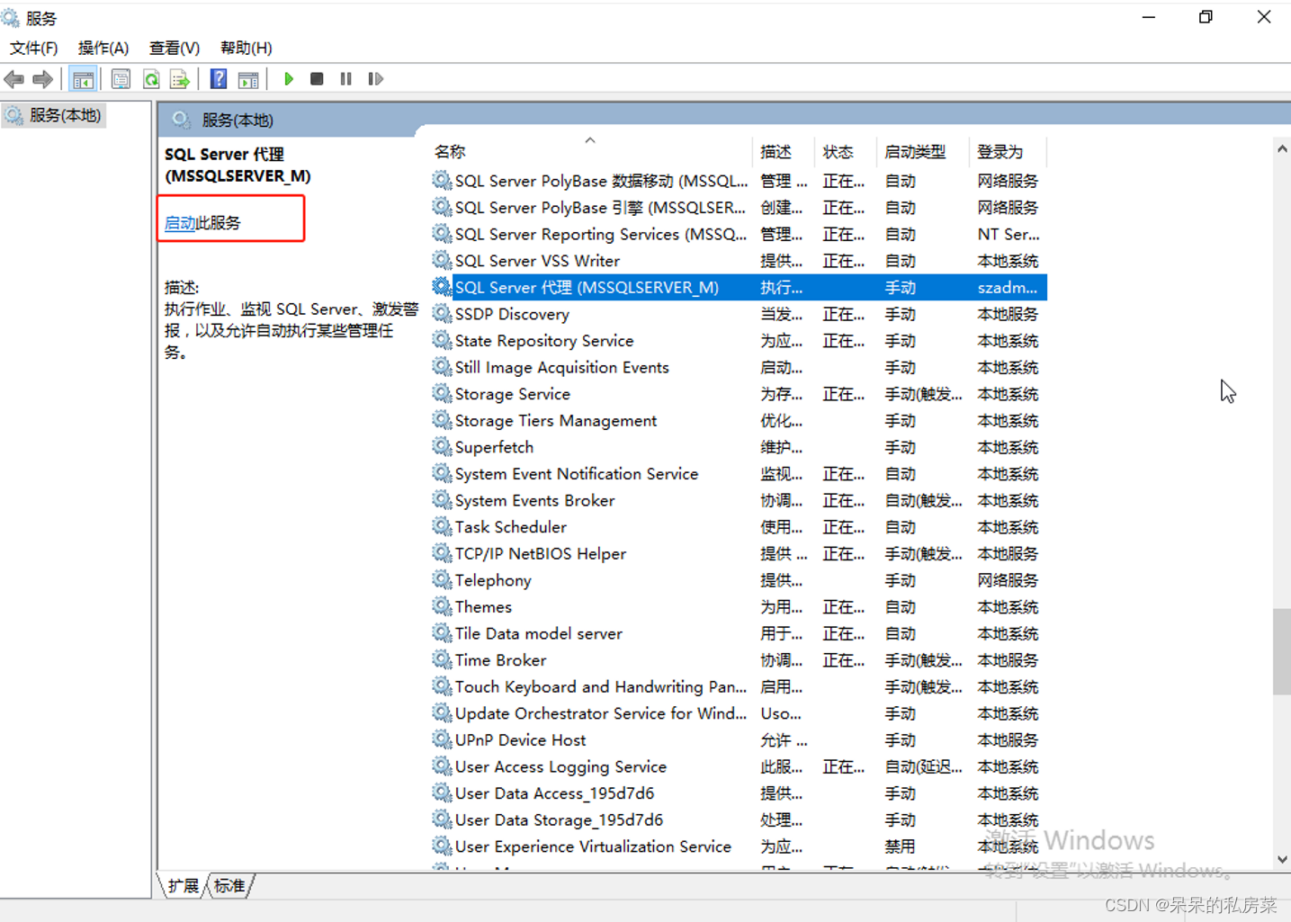Click gear icon of Task Scheduler
The width and height of the screenshot is (1291, 922).
pyautogui.click(x=442, y=526)
